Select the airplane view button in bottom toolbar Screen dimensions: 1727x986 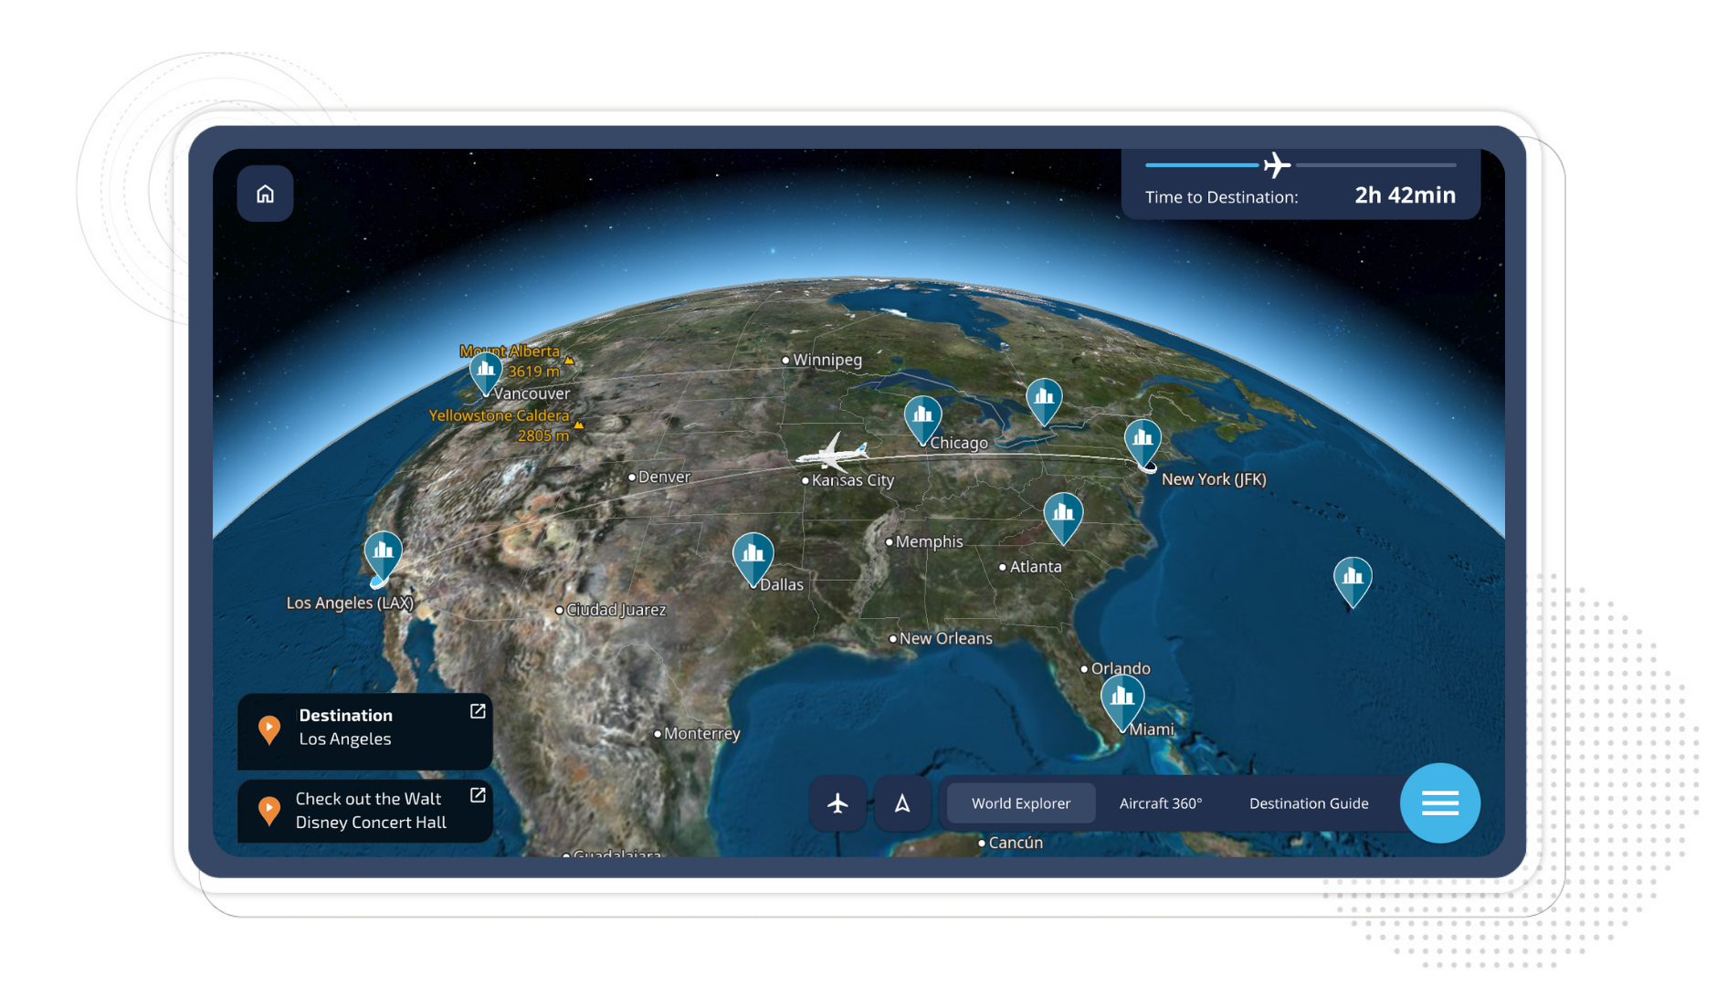(837, 803)
